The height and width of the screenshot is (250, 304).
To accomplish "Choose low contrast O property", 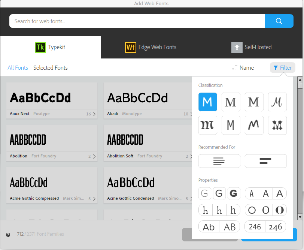I will (x=252, y=210).
